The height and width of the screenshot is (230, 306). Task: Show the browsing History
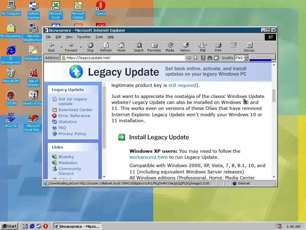click(185, 47)
